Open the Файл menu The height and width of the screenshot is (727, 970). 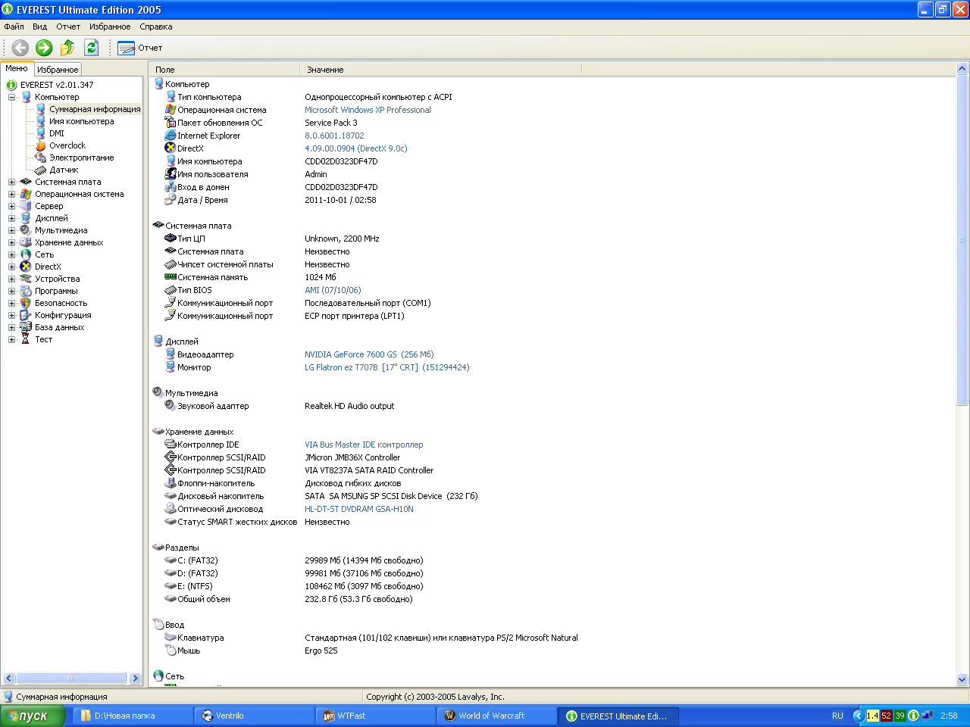click(x=14, y=27)
